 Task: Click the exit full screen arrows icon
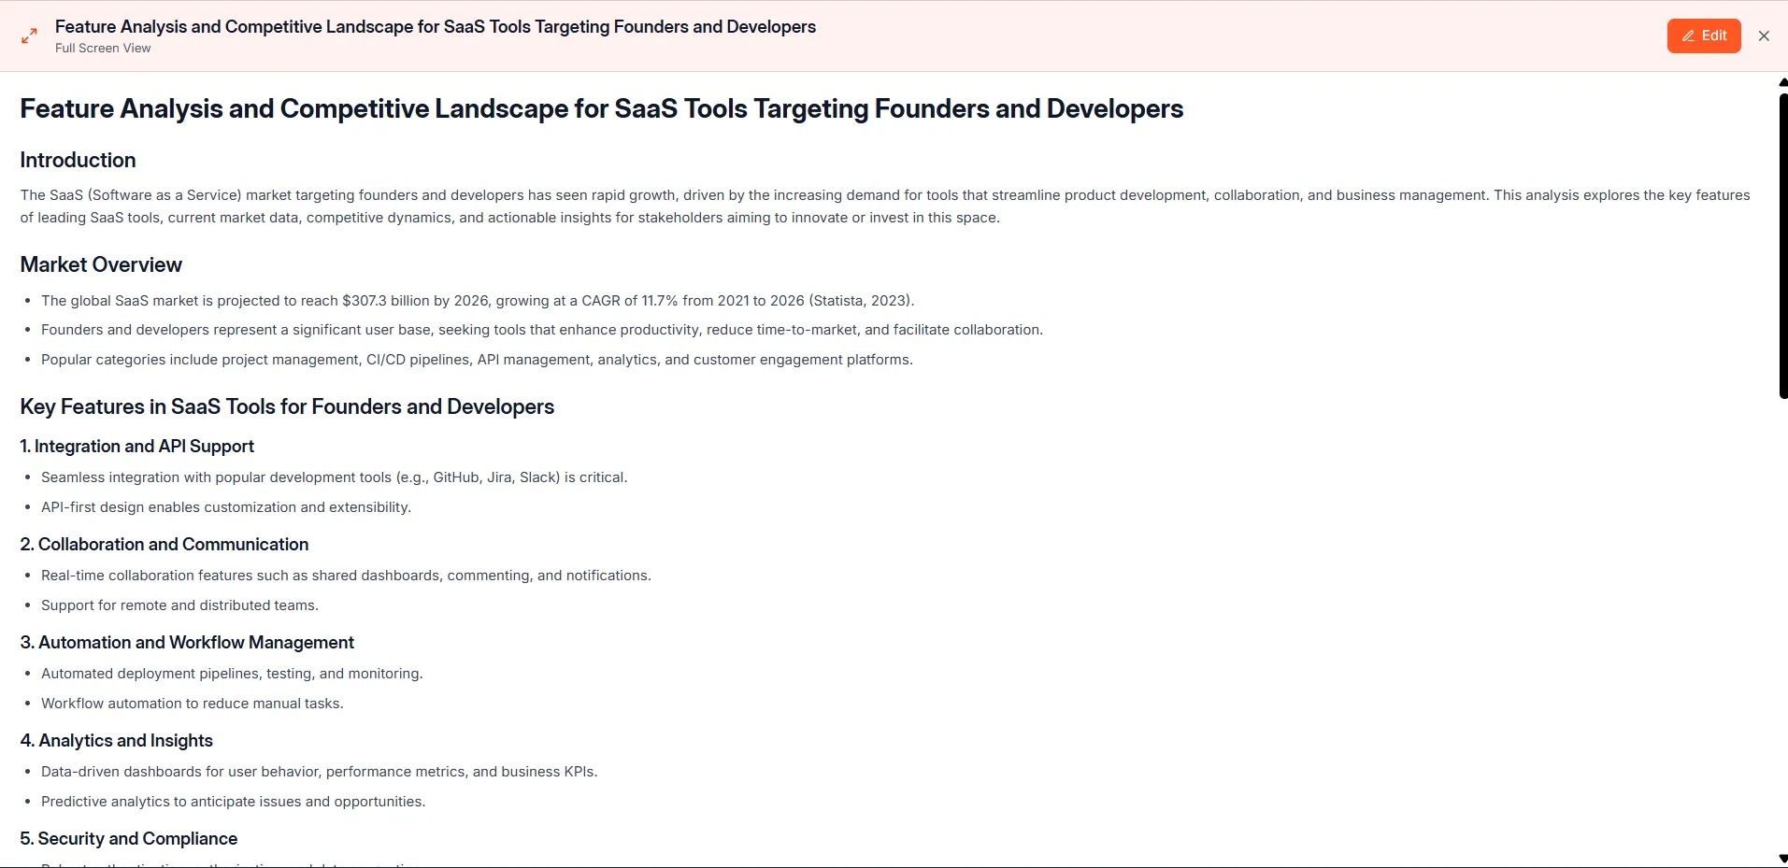click(30, 36)
